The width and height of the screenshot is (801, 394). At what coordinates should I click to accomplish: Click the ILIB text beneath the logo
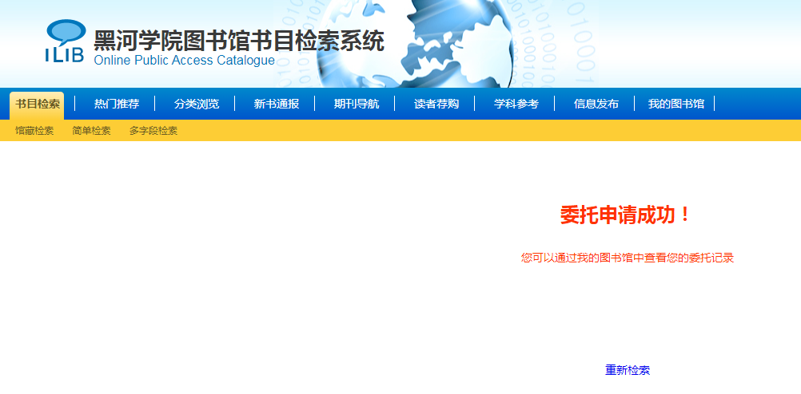(64, 54)
